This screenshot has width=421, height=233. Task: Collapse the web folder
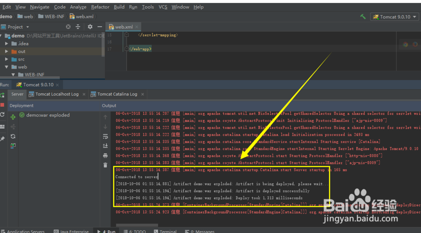pos(6,67)
